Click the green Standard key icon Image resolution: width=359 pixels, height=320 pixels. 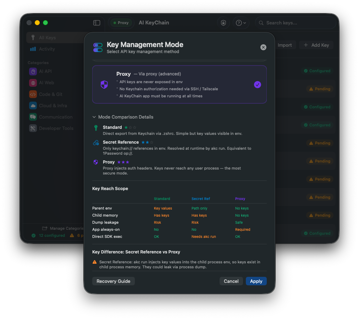(x=96, y=128)
